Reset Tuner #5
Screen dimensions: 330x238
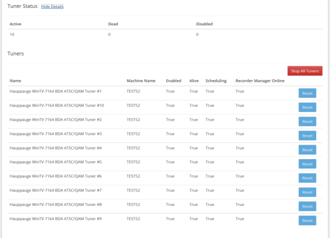(x=307, y=164)
